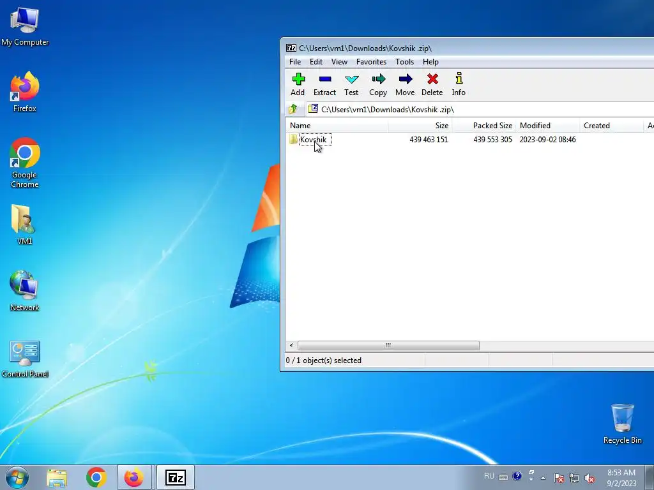Click the tray help question mark icon
Screen dimensions: 654x490
517,476
